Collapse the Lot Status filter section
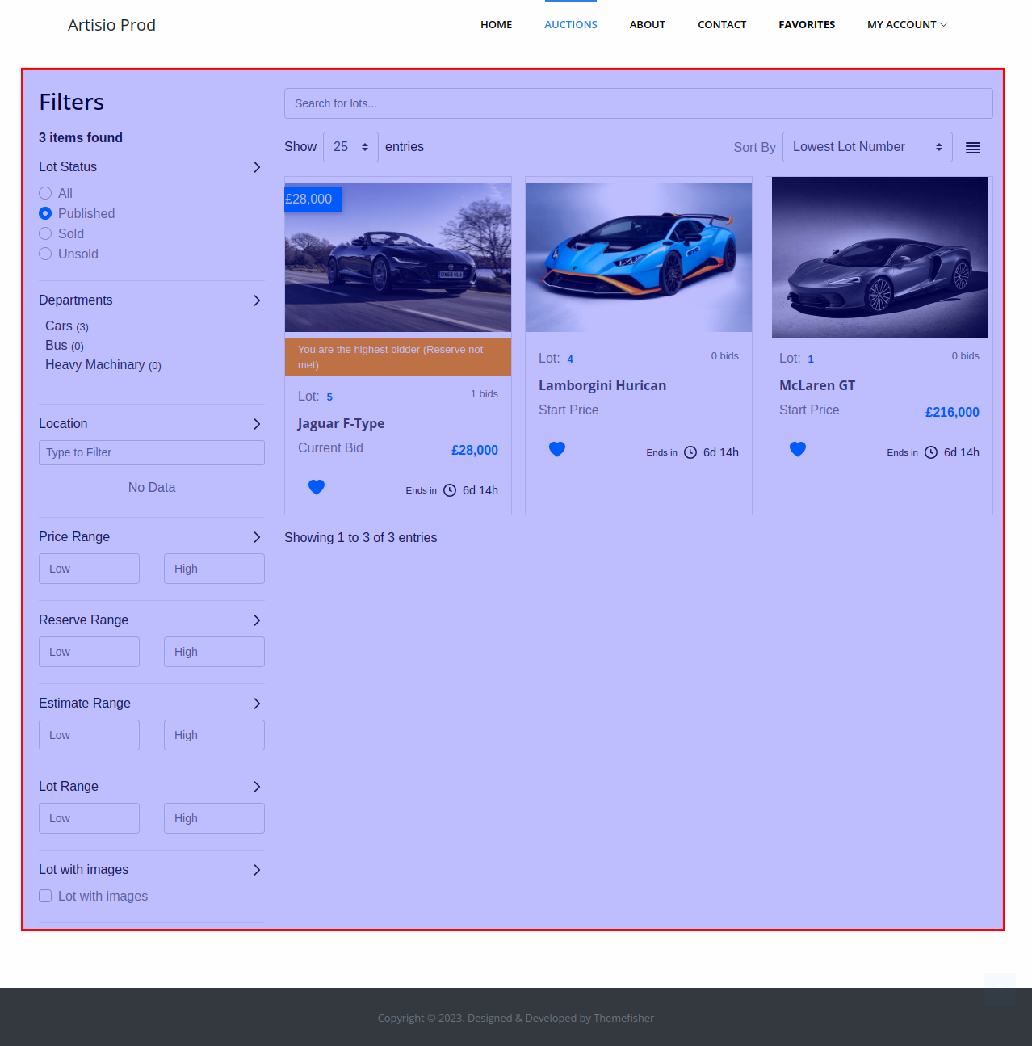The width and height of the screenshot is (1032, 1046). 257,167
